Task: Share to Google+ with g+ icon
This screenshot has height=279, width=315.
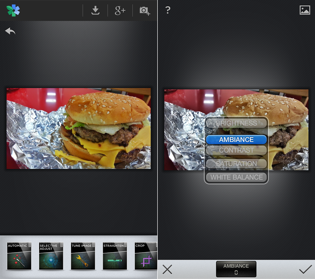Action: tap(120, 10)
